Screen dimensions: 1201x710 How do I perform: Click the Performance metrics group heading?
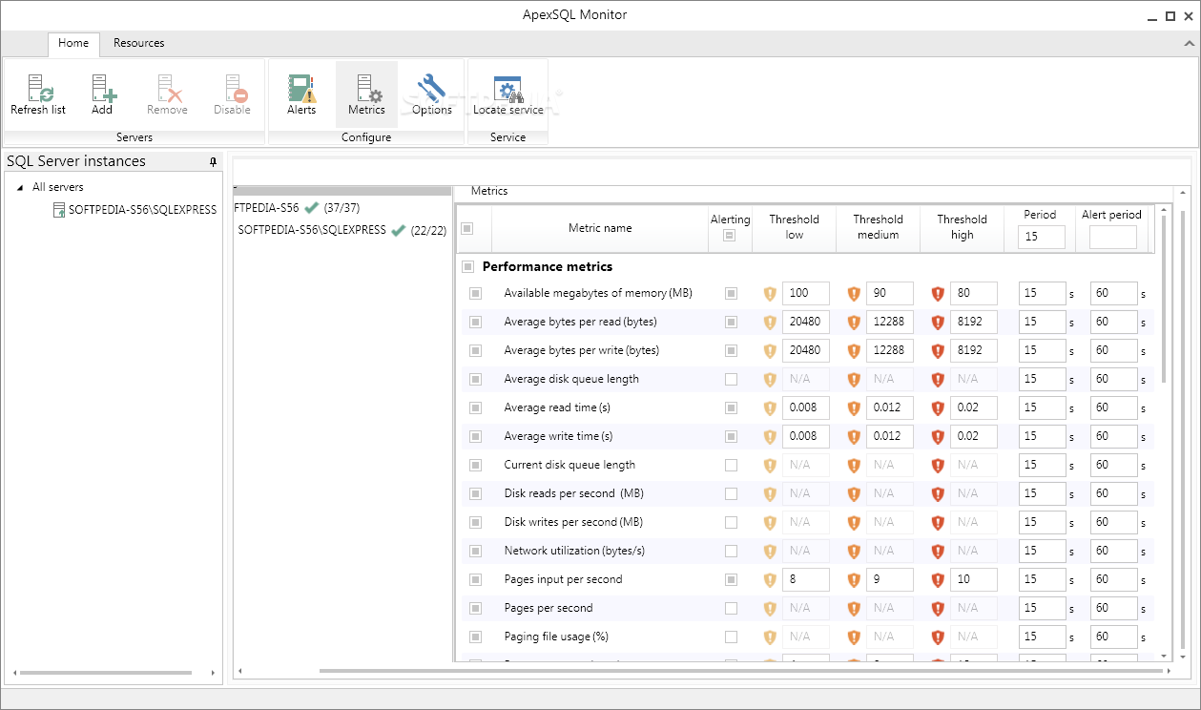(x=548, y=267)
